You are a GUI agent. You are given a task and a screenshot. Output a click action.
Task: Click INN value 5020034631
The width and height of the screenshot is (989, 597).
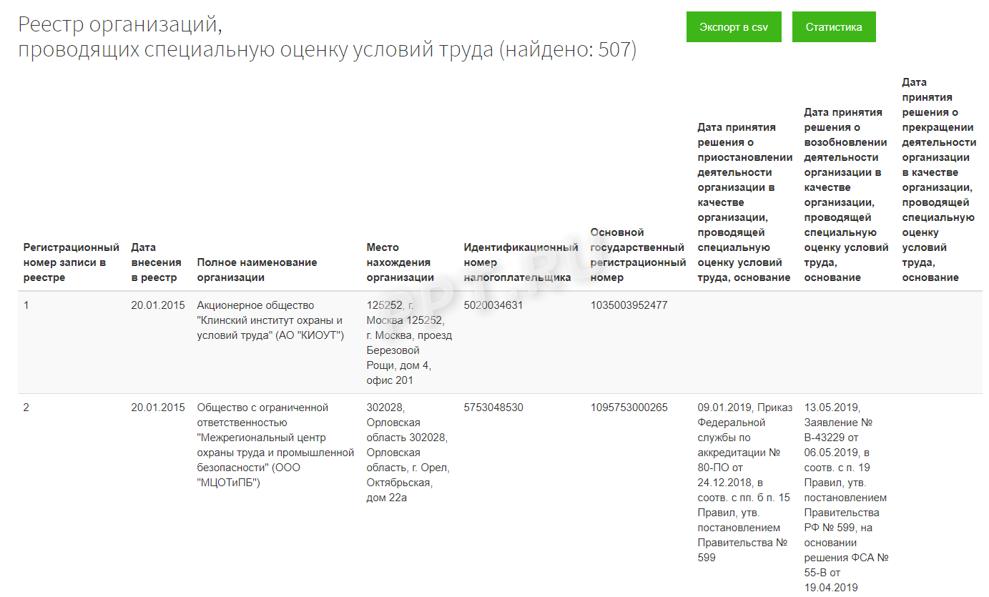(x=493, y=305)
